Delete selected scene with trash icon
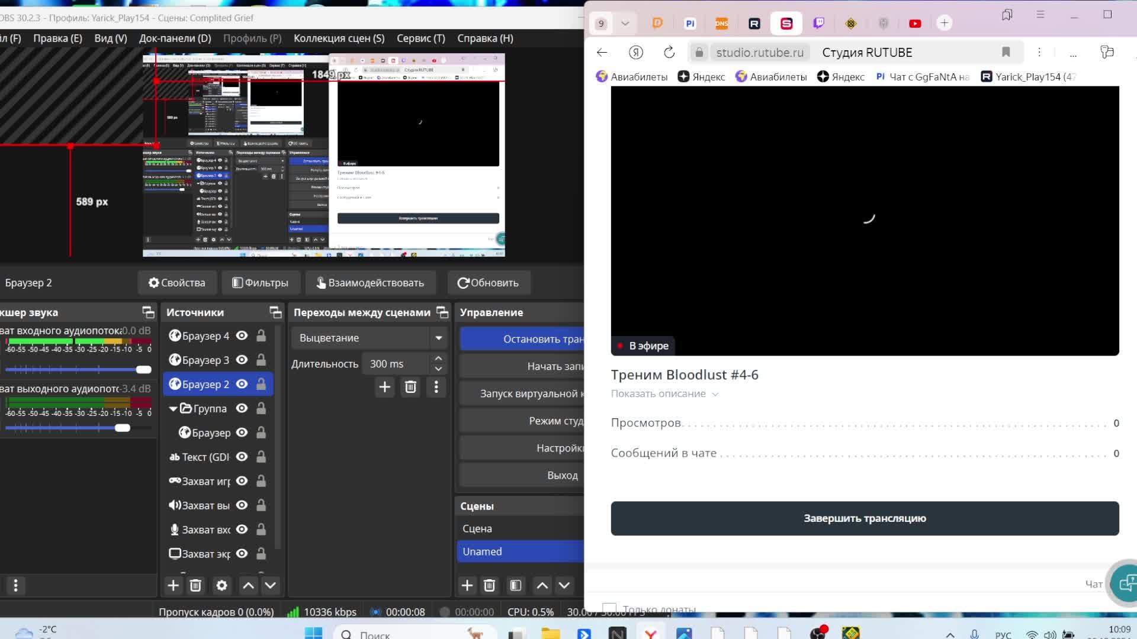 tap(489, 585)
